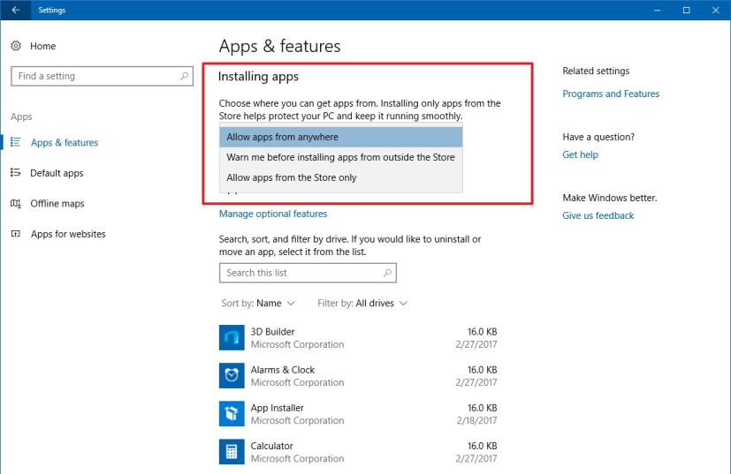This screenshot has width=731, height=474.
Task: Select Alarms & Clock in the app list
Action: click(358, 376)
